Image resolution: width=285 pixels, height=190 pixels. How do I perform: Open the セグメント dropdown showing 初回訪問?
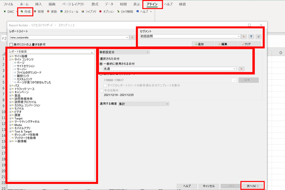pyautogui.click(x=190, y=36)
